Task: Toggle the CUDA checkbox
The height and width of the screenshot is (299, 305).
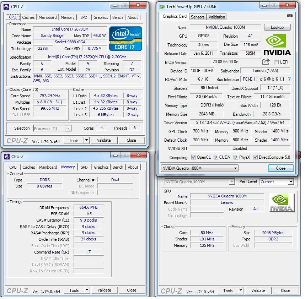Action: pos(216,157)
